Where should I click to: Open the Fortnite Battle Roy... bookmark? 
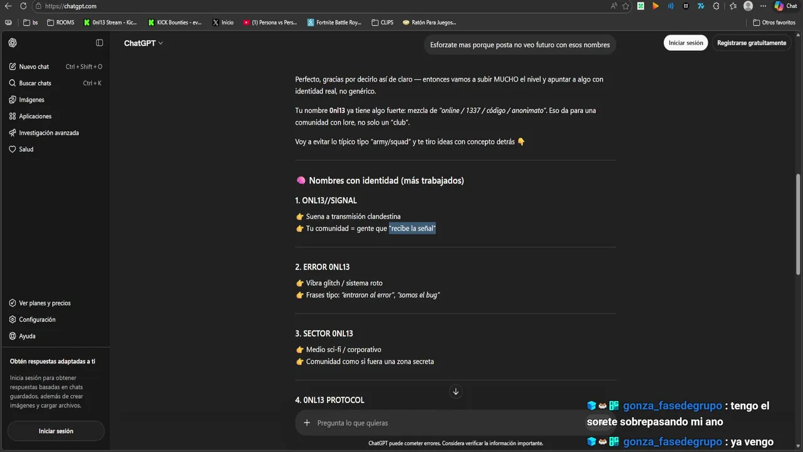(335, 22)
